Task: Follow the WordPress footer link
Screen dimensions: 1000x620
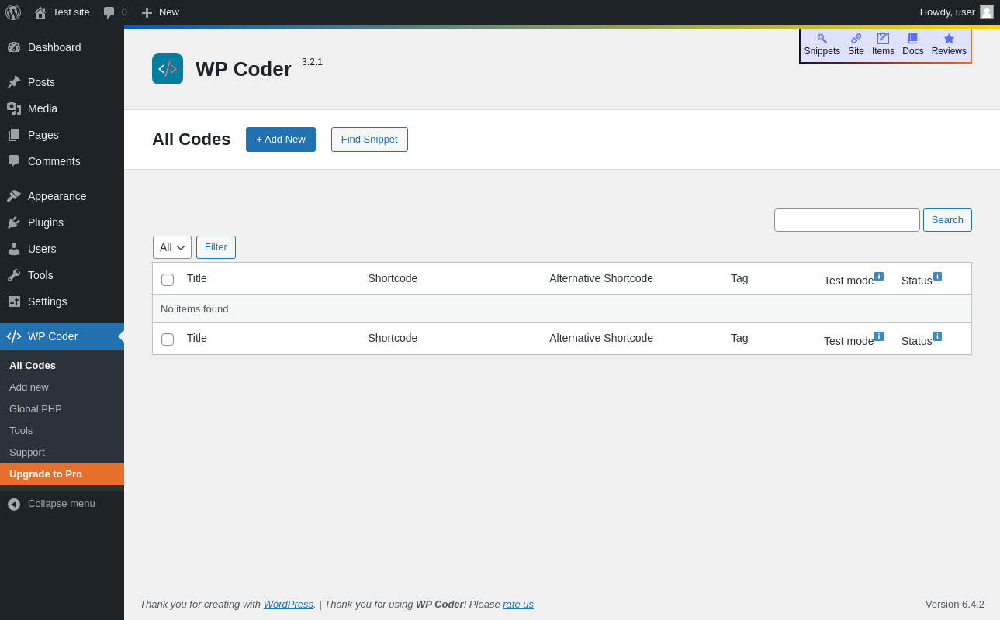Action: click(289, 604)
